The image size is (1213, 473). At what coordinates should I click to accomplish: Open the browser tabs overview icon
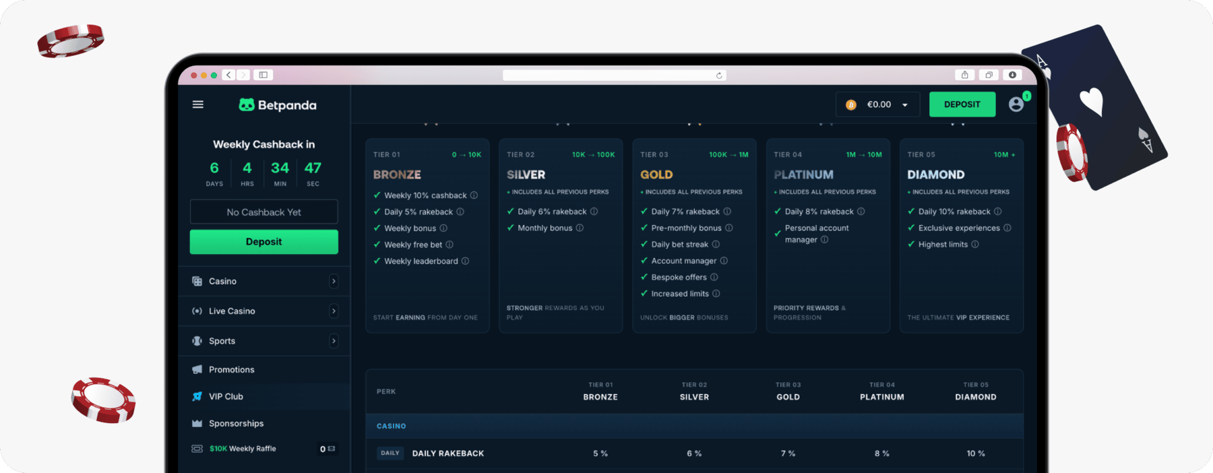989,75
